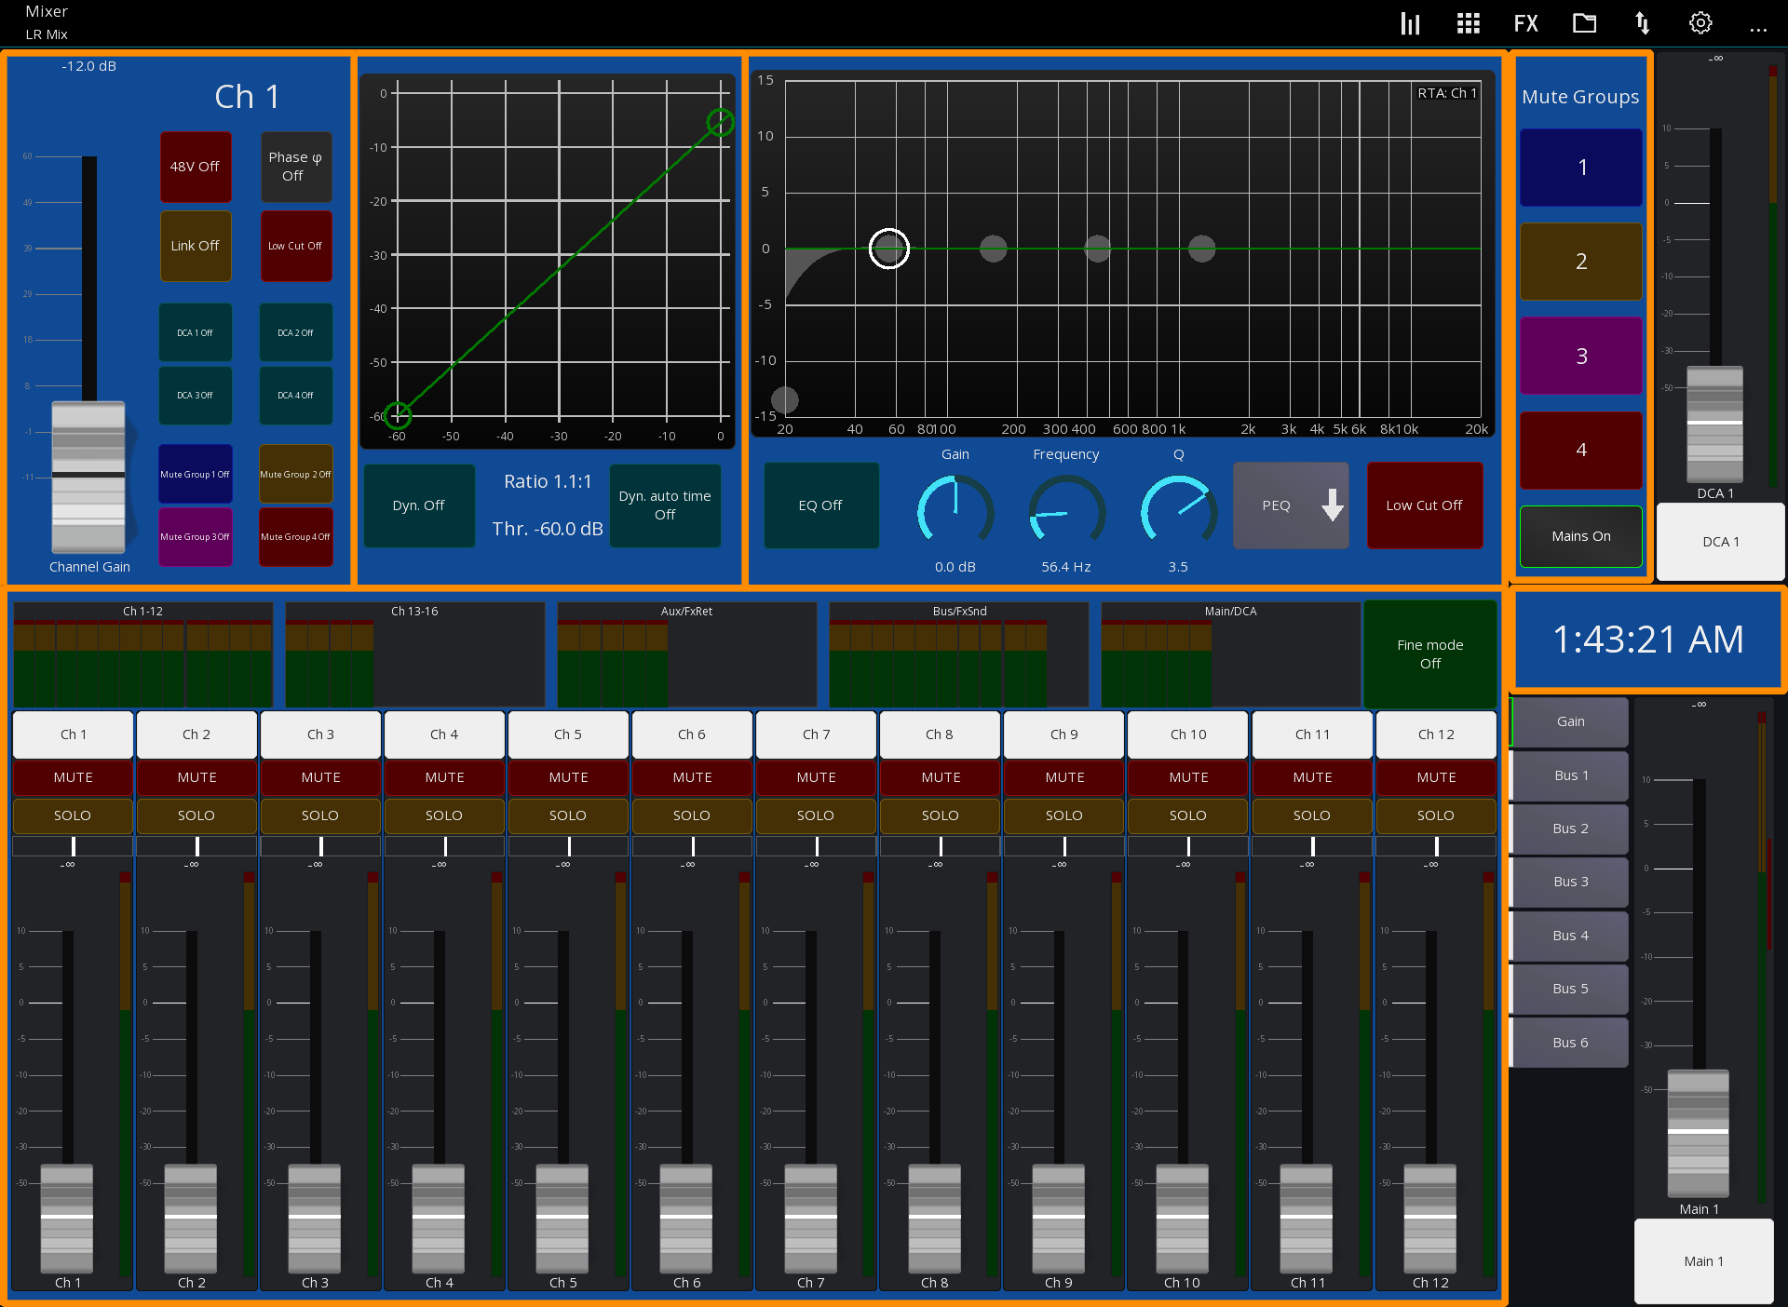
Task: Open the metering view bar chart icon
Action: [x=1409, y=22]
